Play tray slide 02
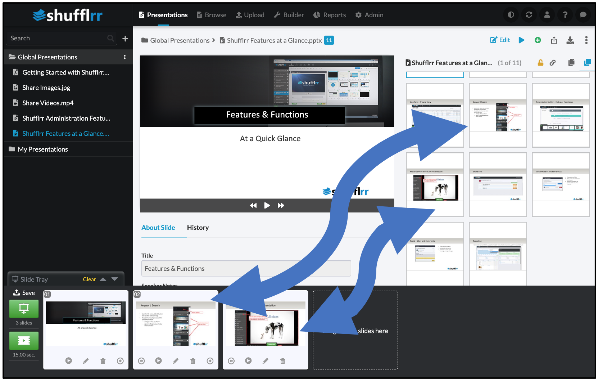 point(158,361)
